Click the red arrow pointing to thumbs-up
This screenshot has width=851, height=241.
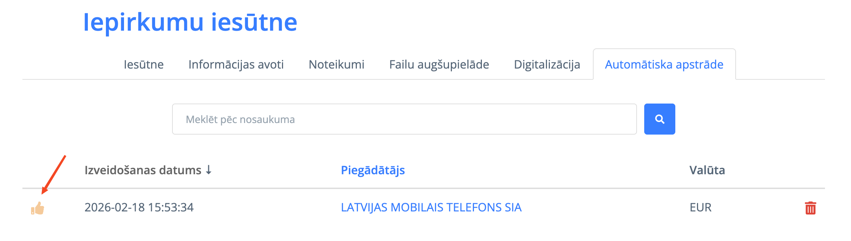[54, 174]
